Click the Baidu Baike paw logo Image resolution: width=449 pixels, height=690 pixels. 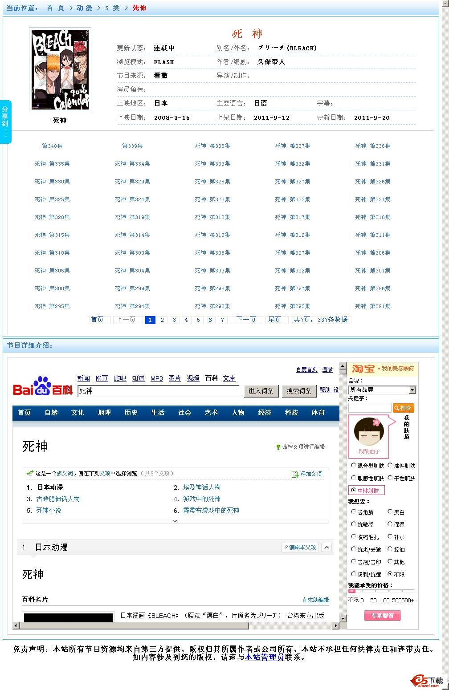(x=43, y=386)
